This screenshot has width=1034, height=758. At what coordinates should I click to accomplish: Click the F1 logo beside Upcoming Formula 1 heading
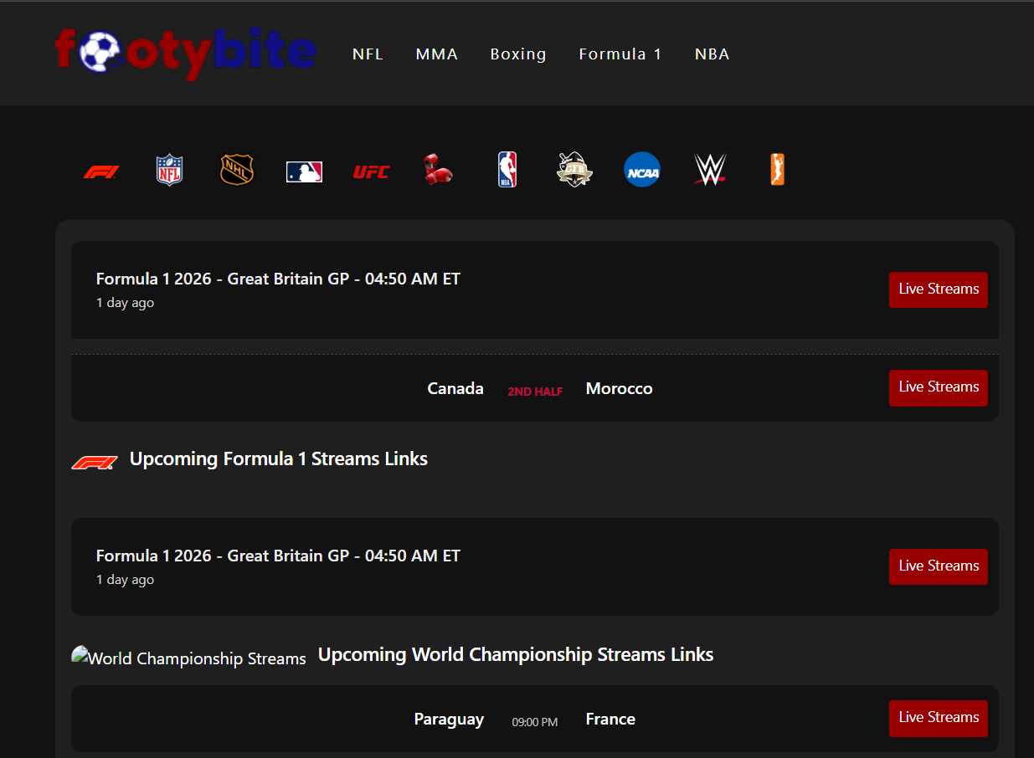(x=94, y=462)
